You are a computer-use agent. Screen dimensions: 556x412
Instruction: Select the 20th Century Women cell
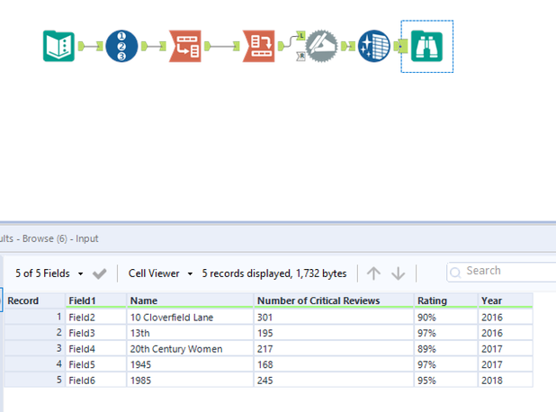click(x=190, y=349)
